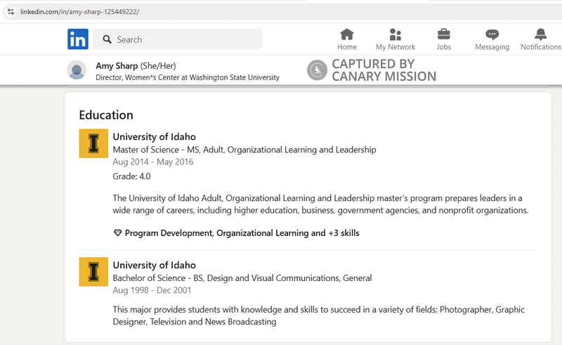The image size is (562, 345).
Task: Open University of Idaho link in Bachelor's entry
Action: tap(154, 265)
